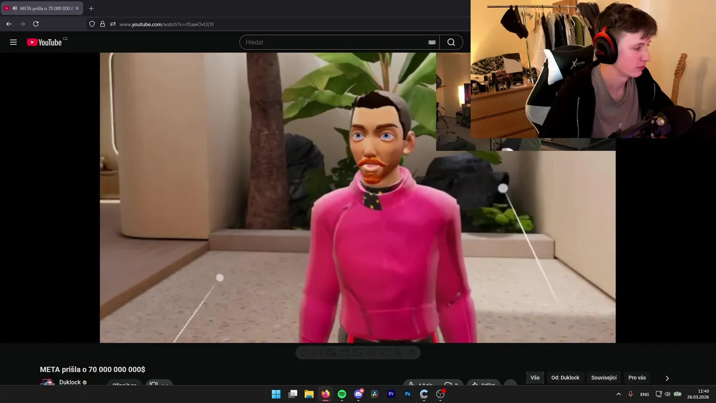Open the Duklock channel name link

click(x=70, y=382)
